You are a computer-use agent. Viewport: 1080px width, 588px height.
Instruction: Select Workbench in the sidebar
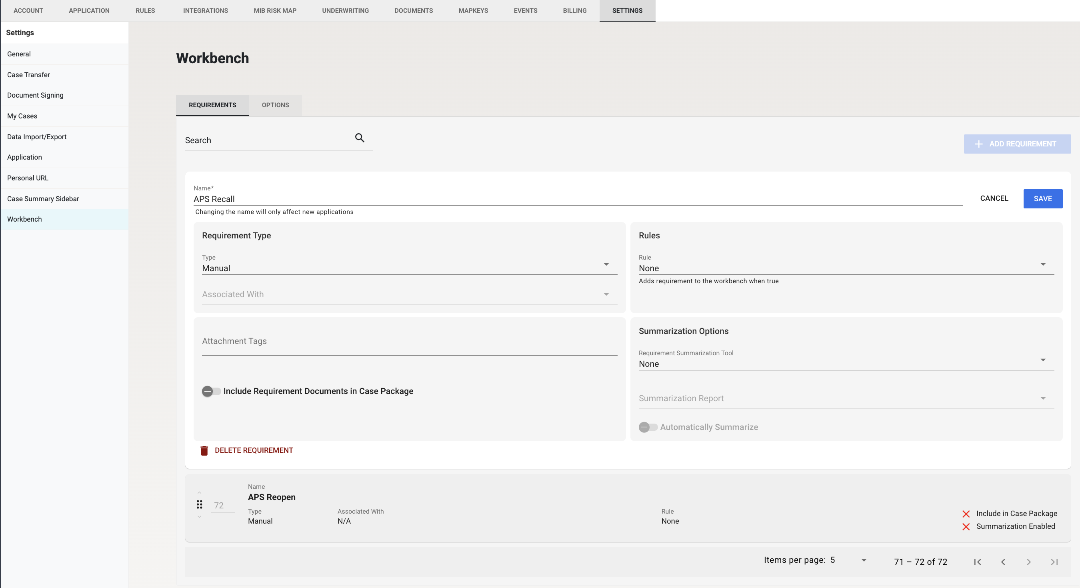pyautogui.click(x=64, y=219)
